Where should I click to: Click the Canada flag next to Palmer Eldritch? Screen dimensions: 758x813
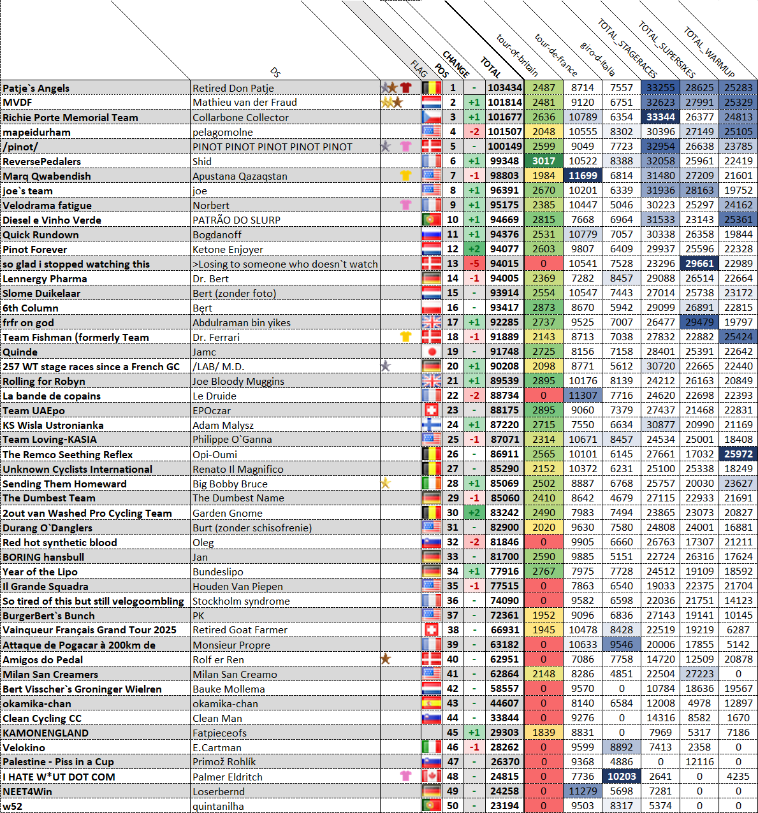point(432,777)
